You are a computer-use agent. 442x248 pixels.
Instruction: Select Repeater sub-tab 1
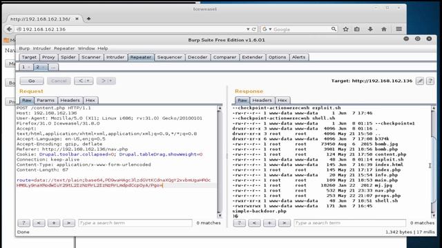pos(26,67)
